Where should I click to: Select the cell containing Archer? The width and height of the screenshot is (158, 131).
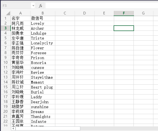[x=43, y=28]
